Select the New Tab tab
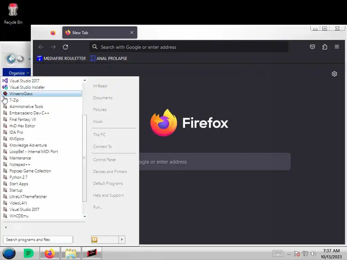Viewport: 347px width, 260px height. click(x=100, y=32)
